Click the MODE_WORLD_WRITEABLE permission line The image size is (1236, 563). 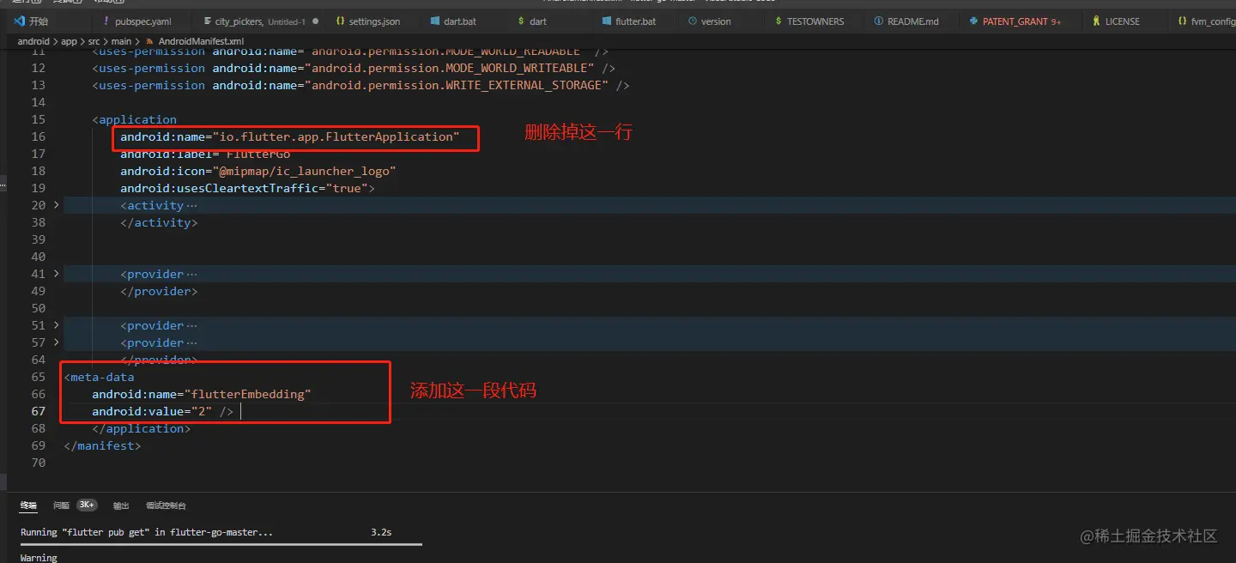click(354, 68)
